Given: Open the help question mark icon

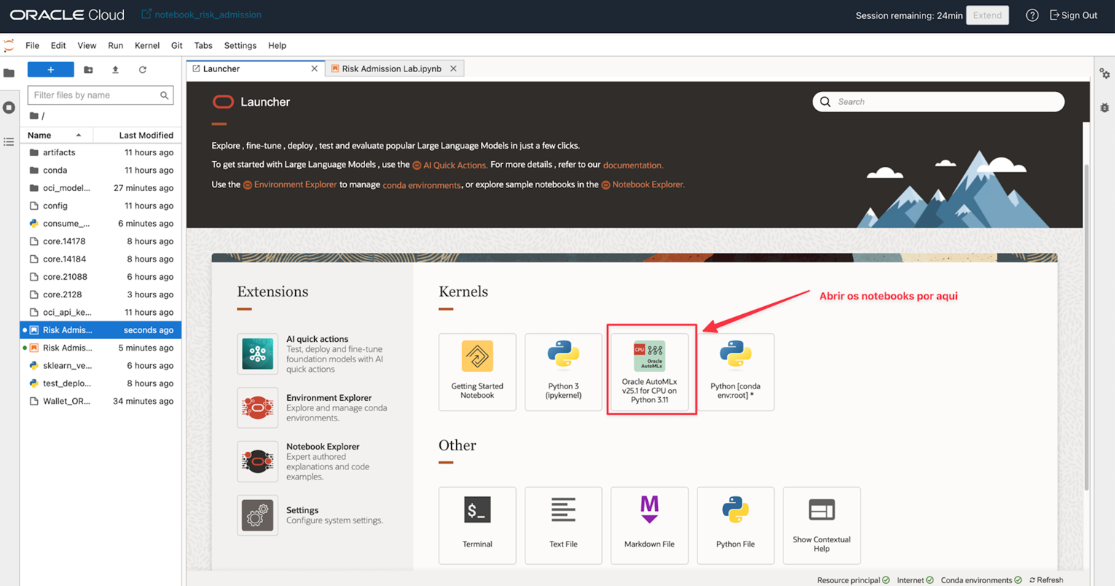Looking at the screenshot, I should point(1032,15).
